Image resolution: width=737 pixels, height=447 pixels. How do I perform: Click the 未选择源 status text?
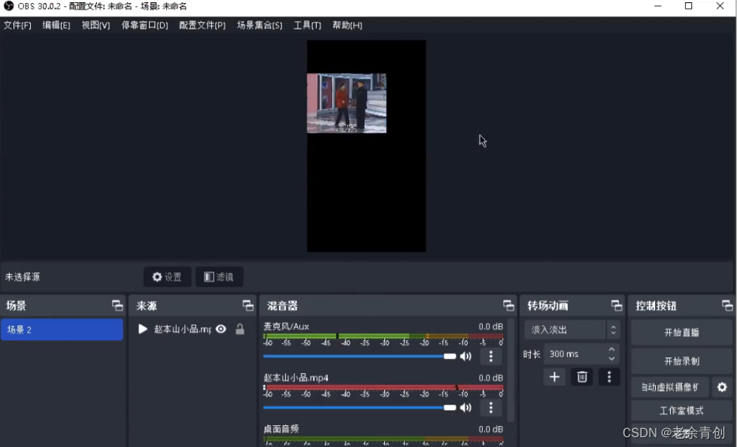coord(23,277)
